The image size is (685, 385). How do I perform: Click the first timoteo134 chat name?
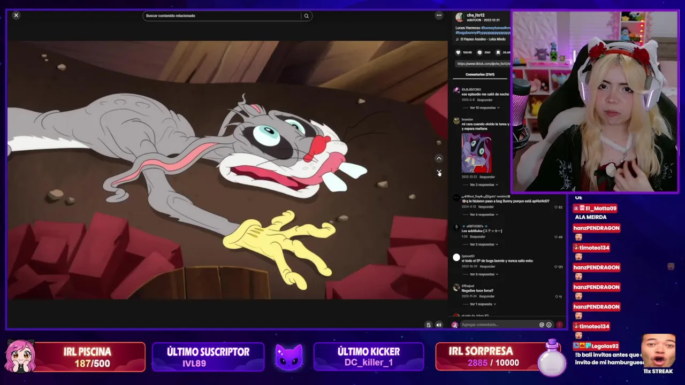coord(591,248)
